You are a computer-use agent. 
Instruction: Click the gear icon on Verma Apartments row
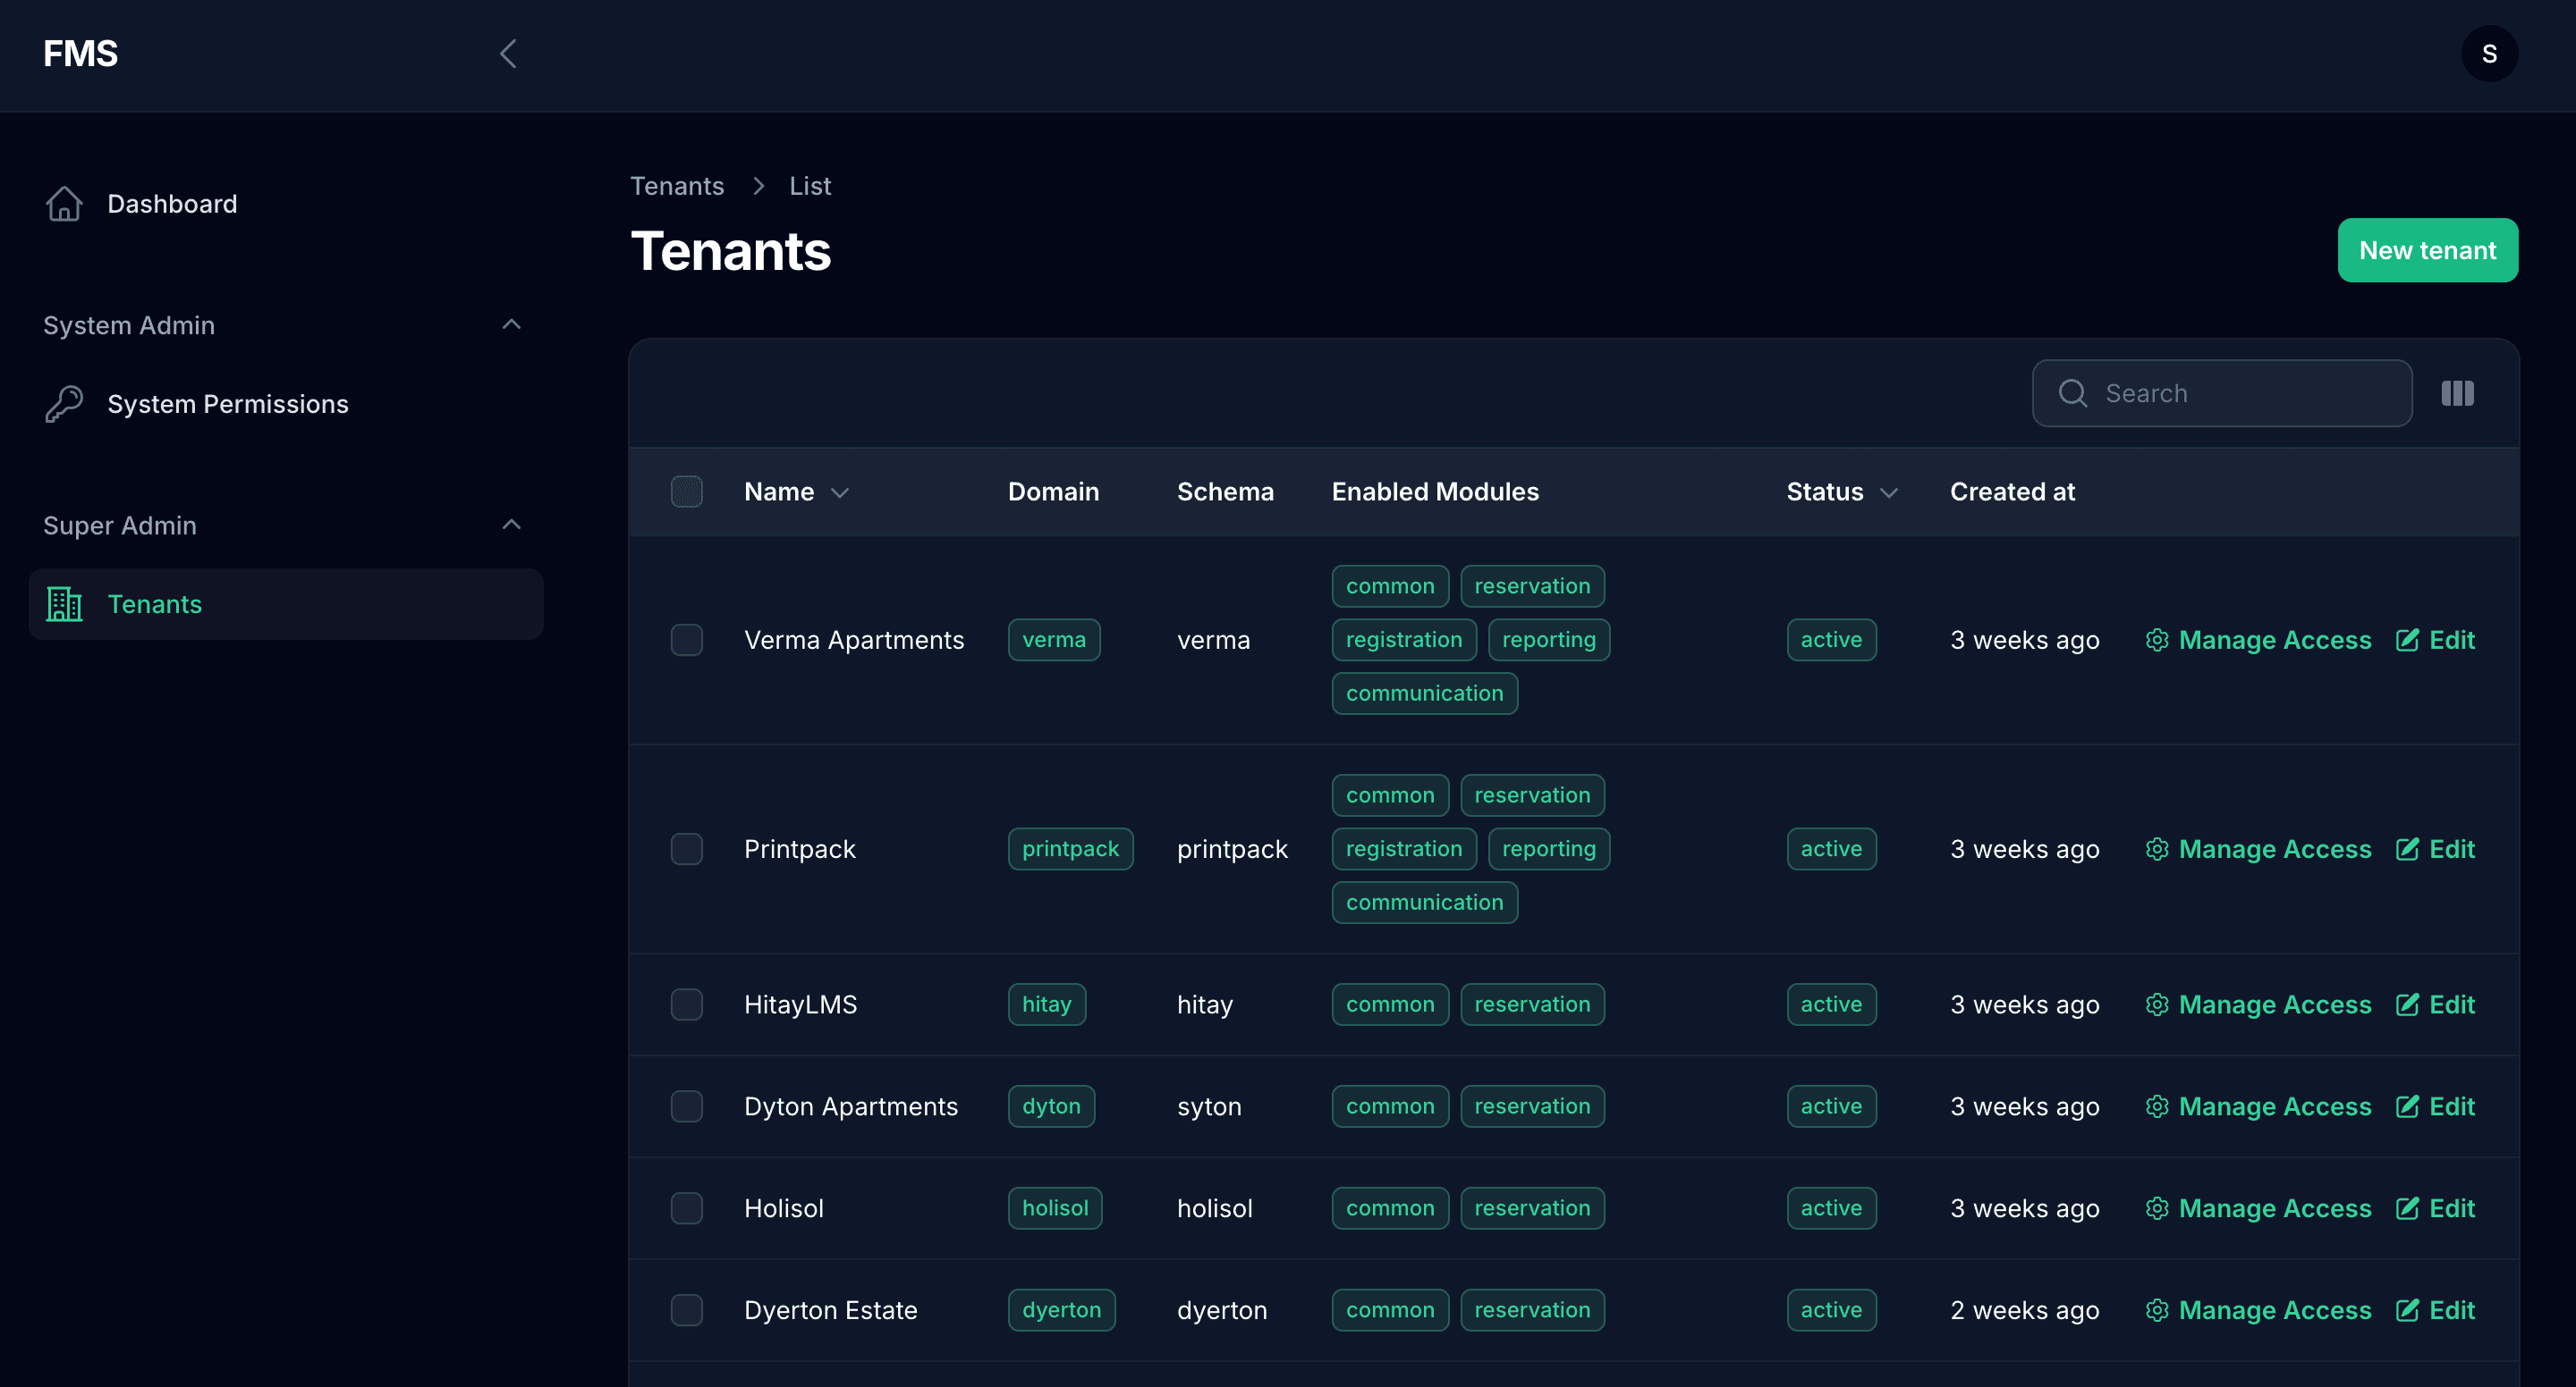[x=2157, y=640]
